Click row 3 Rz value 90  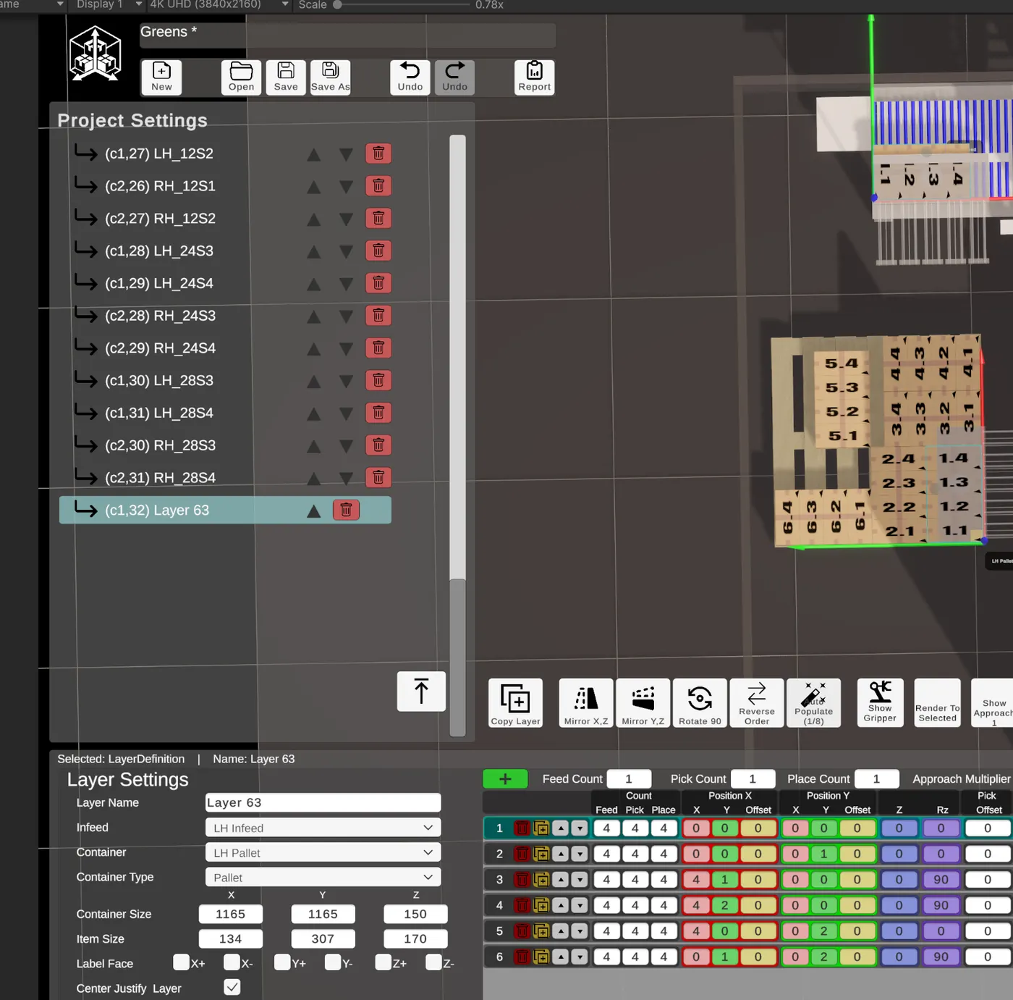(x=941, y=880)
